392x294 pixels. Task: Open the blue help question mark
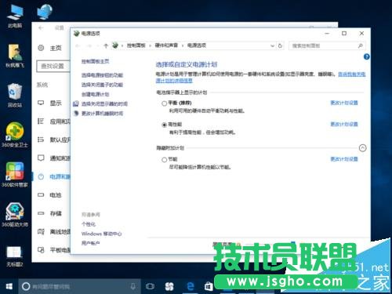(x=367, y=56)
